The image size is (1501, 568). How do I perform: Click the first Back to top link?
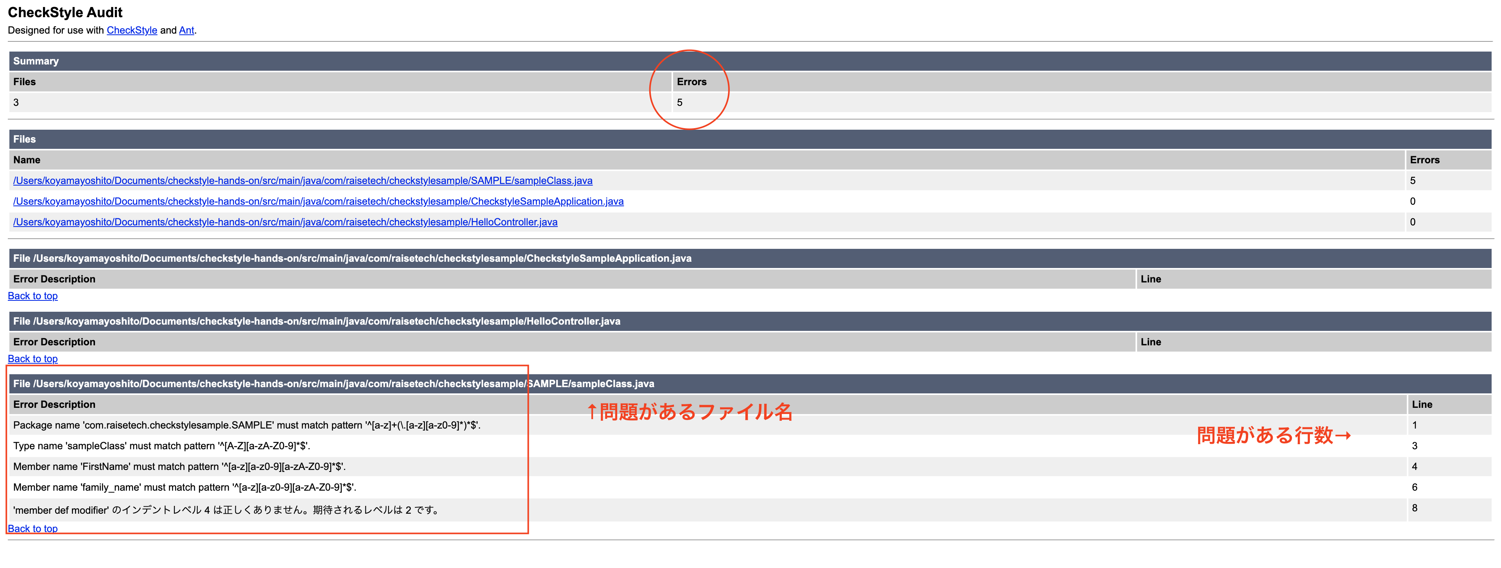tap(32, 295)
